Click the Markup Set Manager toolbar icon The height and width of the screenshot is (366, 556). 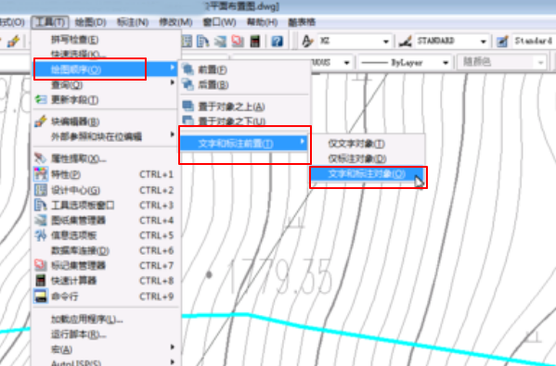click(x=238, y=42)
